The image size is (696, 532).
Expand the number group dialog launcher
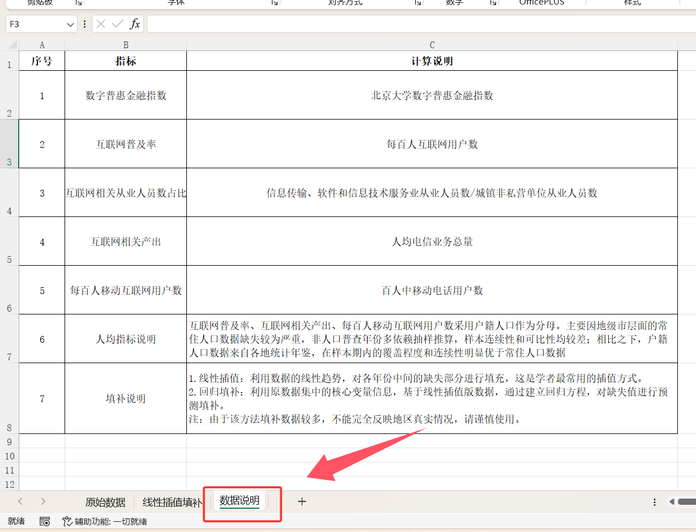493,3
